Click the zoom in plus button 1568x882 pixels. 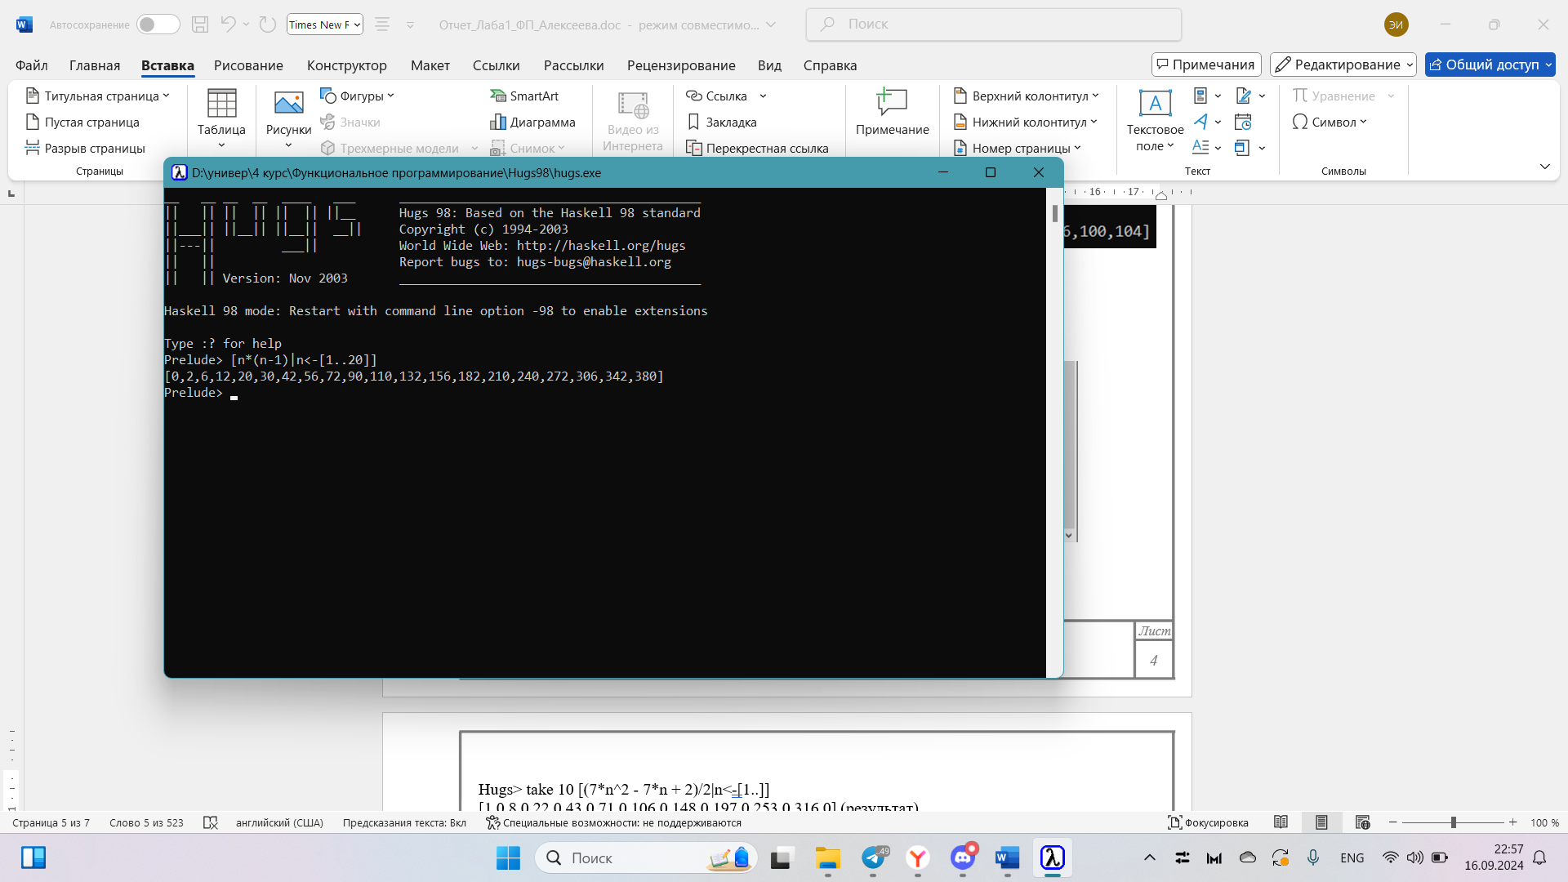pyautogui.click(x=1513, y=822)
